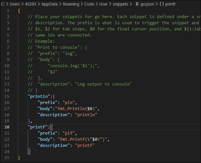Viewport: 201px width, 163px height.
Task: Open the Code folder breadcrumb
Action: (x=89, y=4)
